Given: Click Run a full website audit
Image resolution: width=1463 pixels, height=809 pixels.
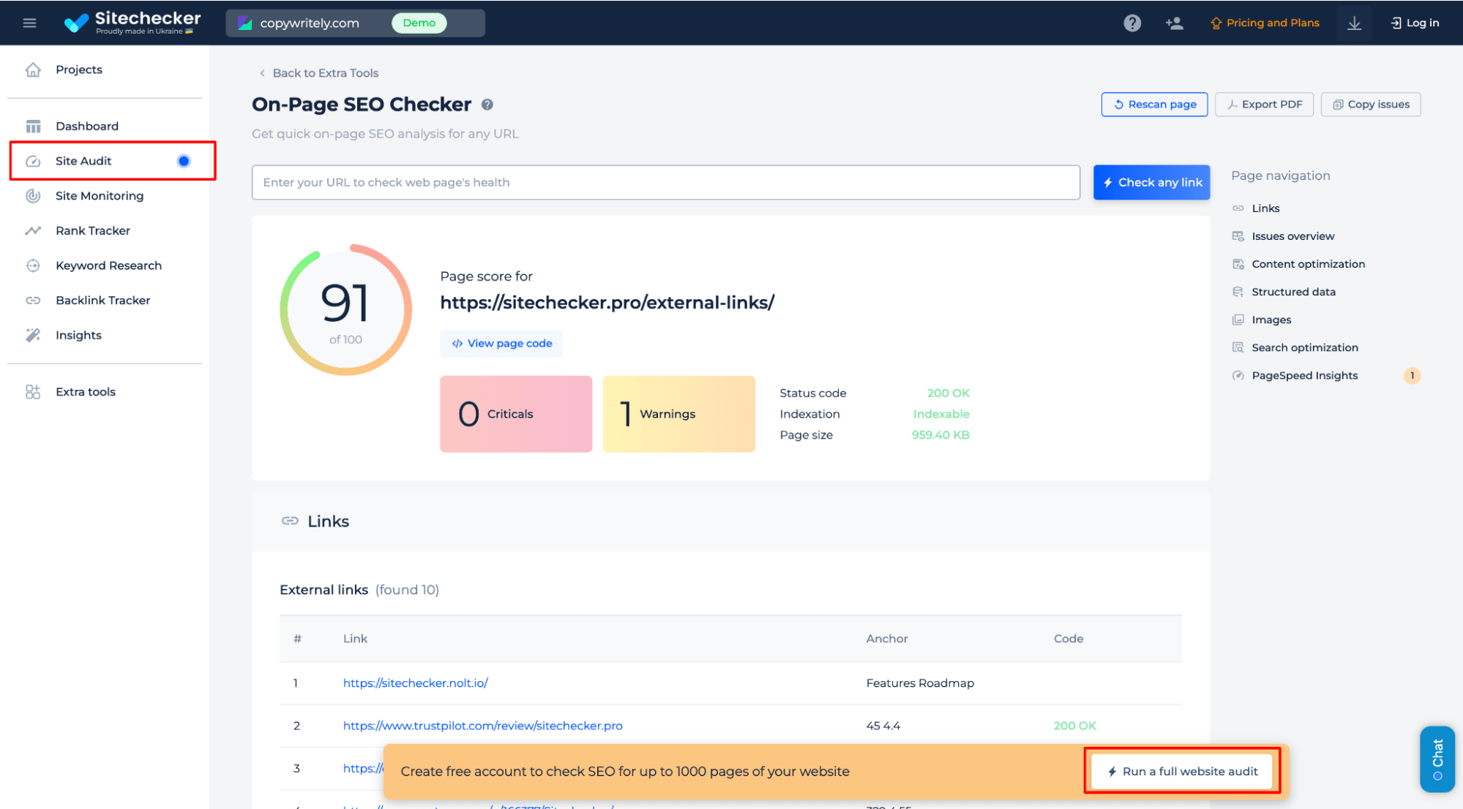Looking at the screenshot, I should [x=1182, y=771].
